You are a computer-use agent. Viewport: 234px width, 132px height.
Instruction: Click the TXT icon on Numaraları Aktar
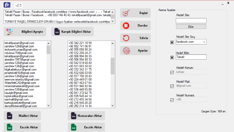(x=73, y=116)
